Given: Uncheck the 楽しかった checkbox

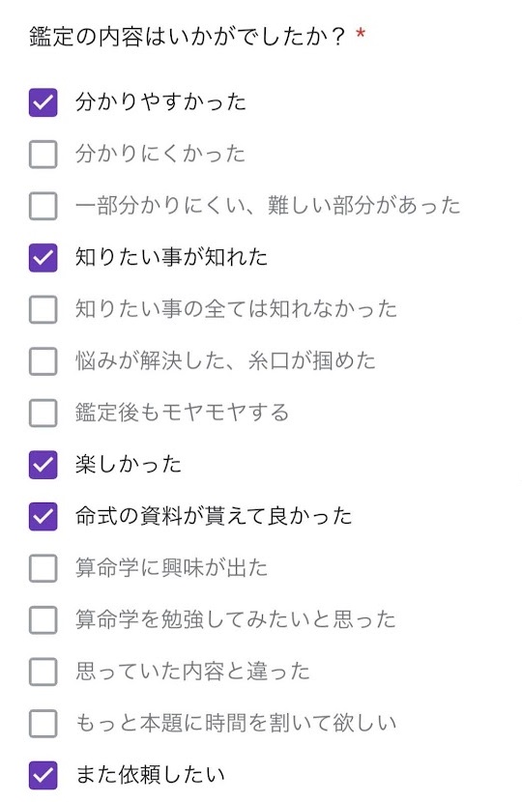Looking at the screenshot, I should tap(43, 465).
